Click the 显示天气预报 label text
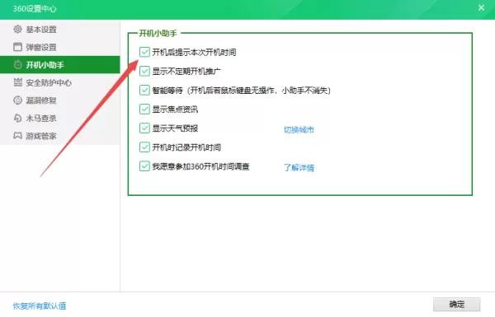Screen dimensions: 495x317 click(175, 128)
